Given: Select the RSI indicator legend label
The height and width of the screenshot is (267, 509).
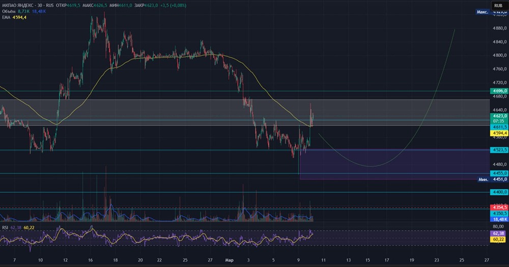Looking at the screenshot, I should click(5, 228).
